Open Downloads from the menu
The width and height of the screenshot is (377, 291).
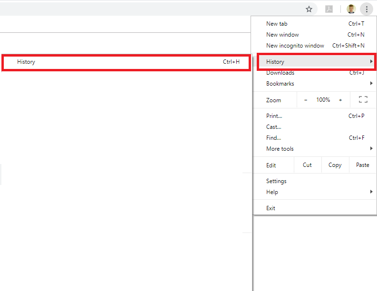point(315,73)
